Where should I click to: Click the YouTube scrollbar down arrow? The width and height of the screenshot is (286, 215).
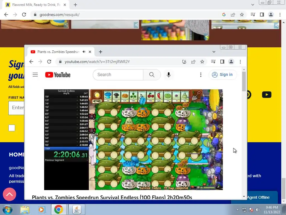click(x=244, y=197)
